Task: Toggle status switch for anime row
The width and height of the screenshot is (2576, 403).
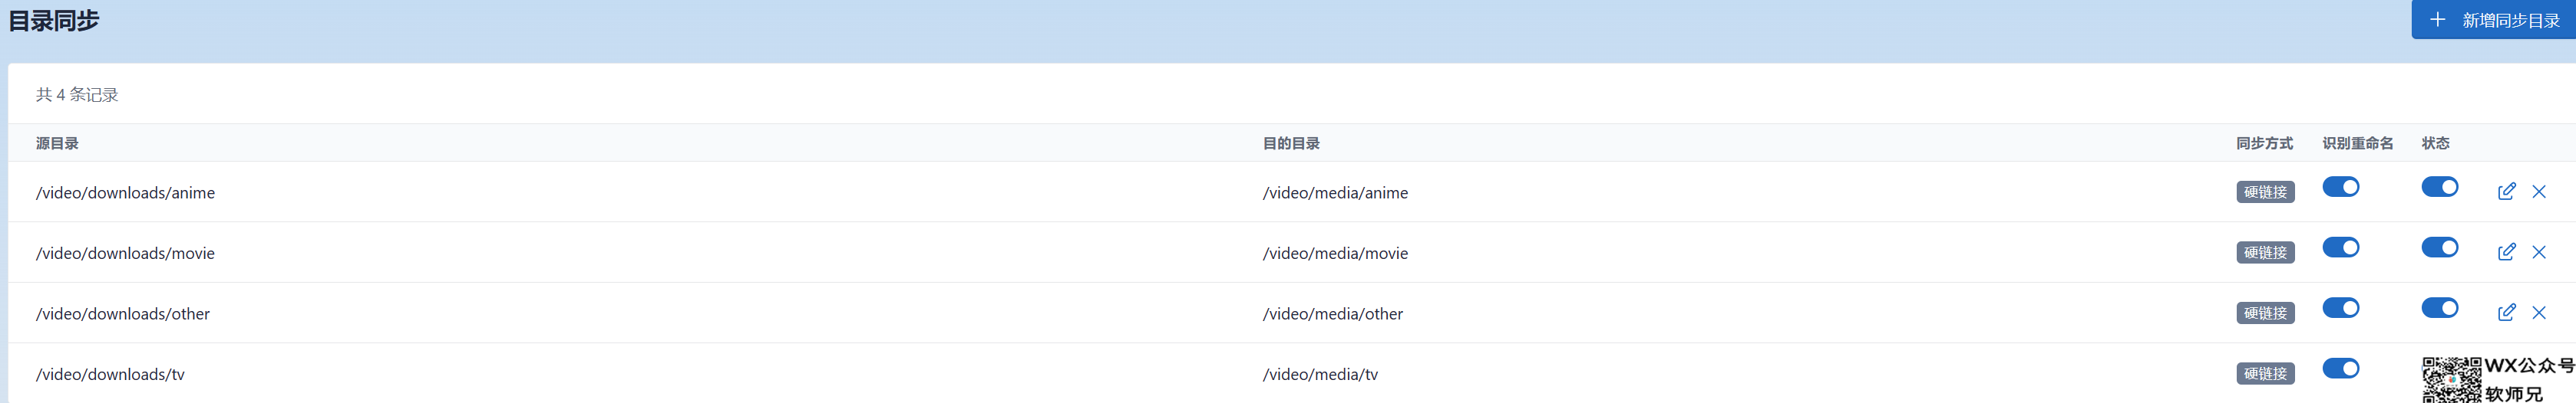Action: (x=2440, y=188)
